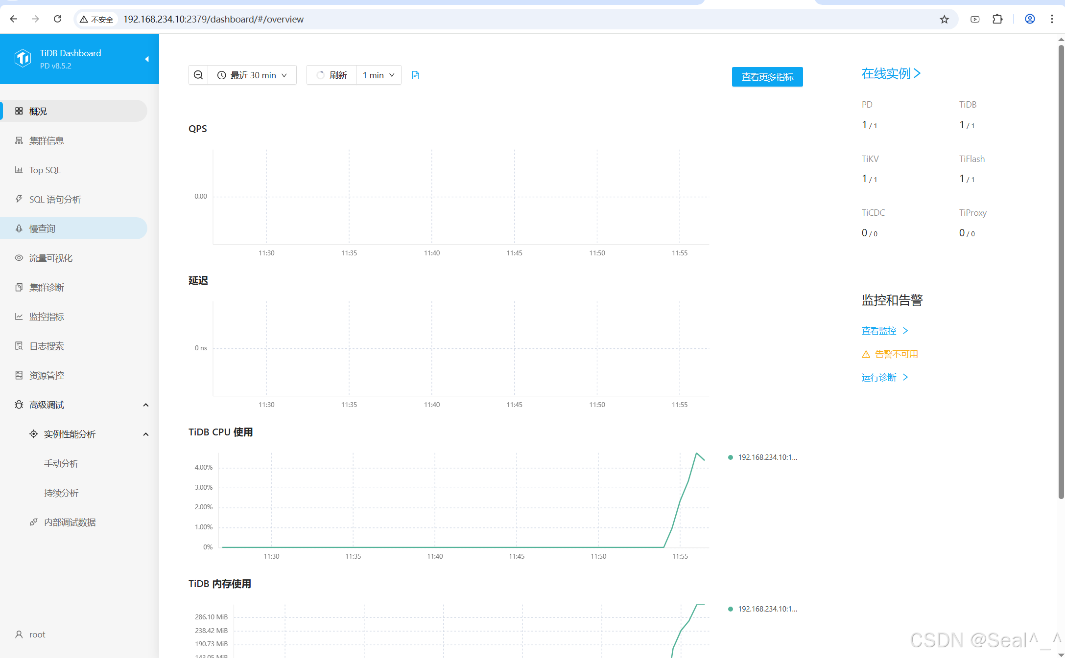Screen dimensions: 1065x658
Task: Open the 慢查询 menu item
Action: click(x=73, y=228)
